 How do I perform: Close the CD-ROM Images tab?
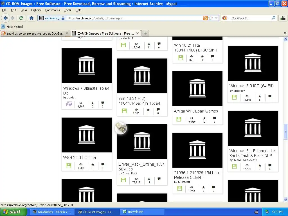coord(137,33)
